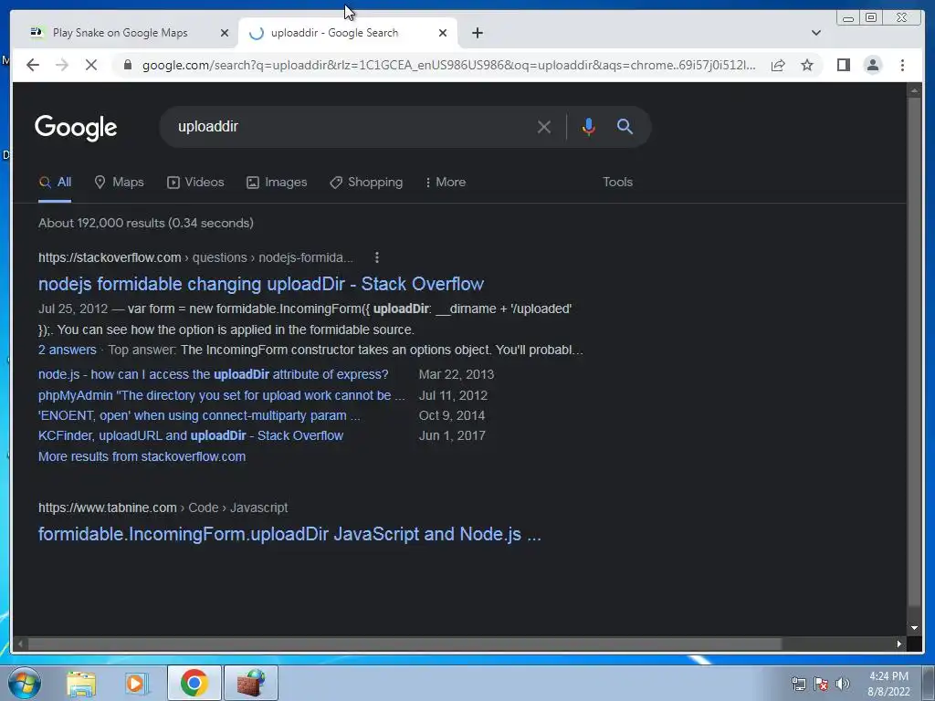Open Windows Explorer from the taskbar
Viewport: 935px width, 701px height.
(81, 683)
